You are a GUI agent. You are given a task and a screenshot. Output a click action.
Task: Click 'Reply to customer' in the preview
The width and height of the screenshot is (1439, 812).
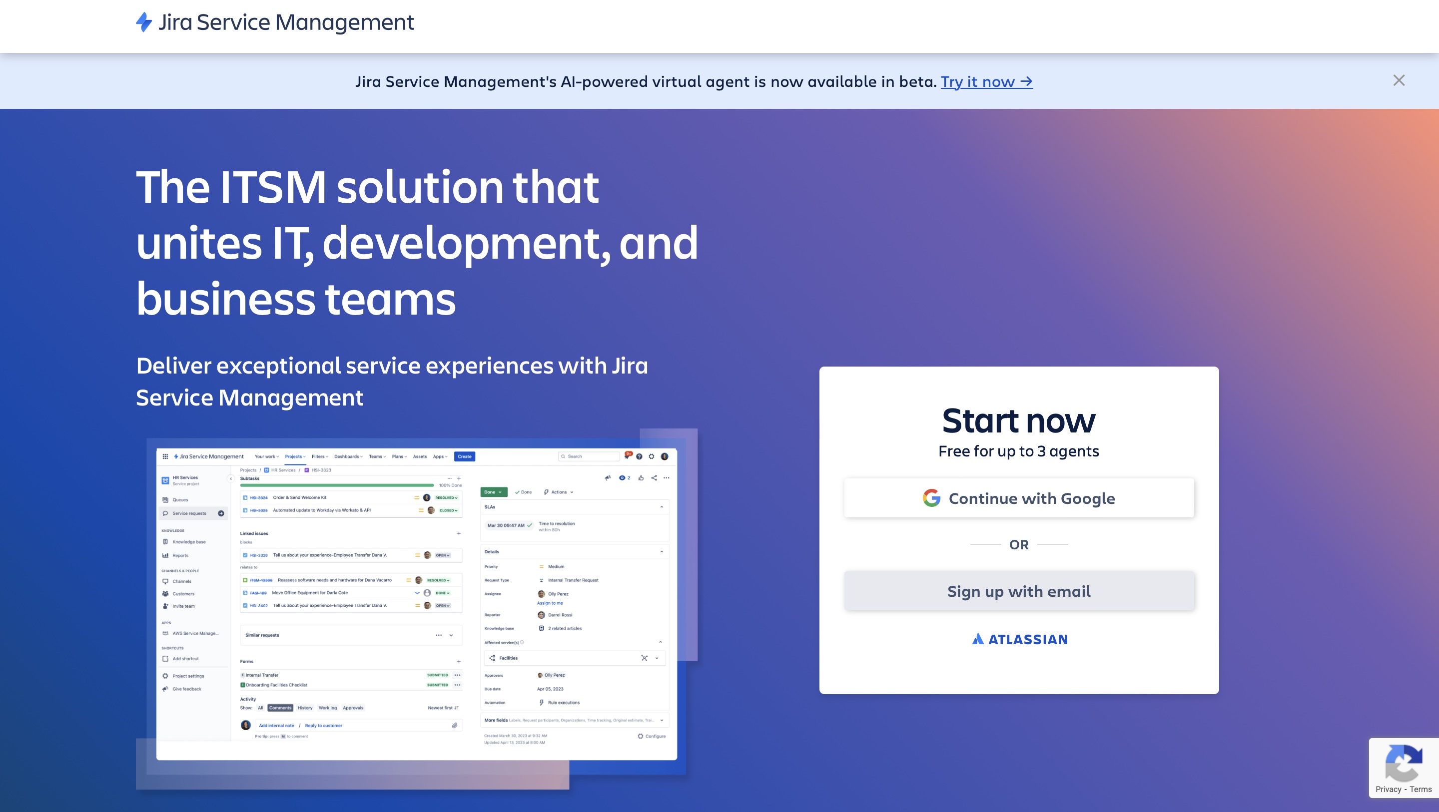coord(323,726)
